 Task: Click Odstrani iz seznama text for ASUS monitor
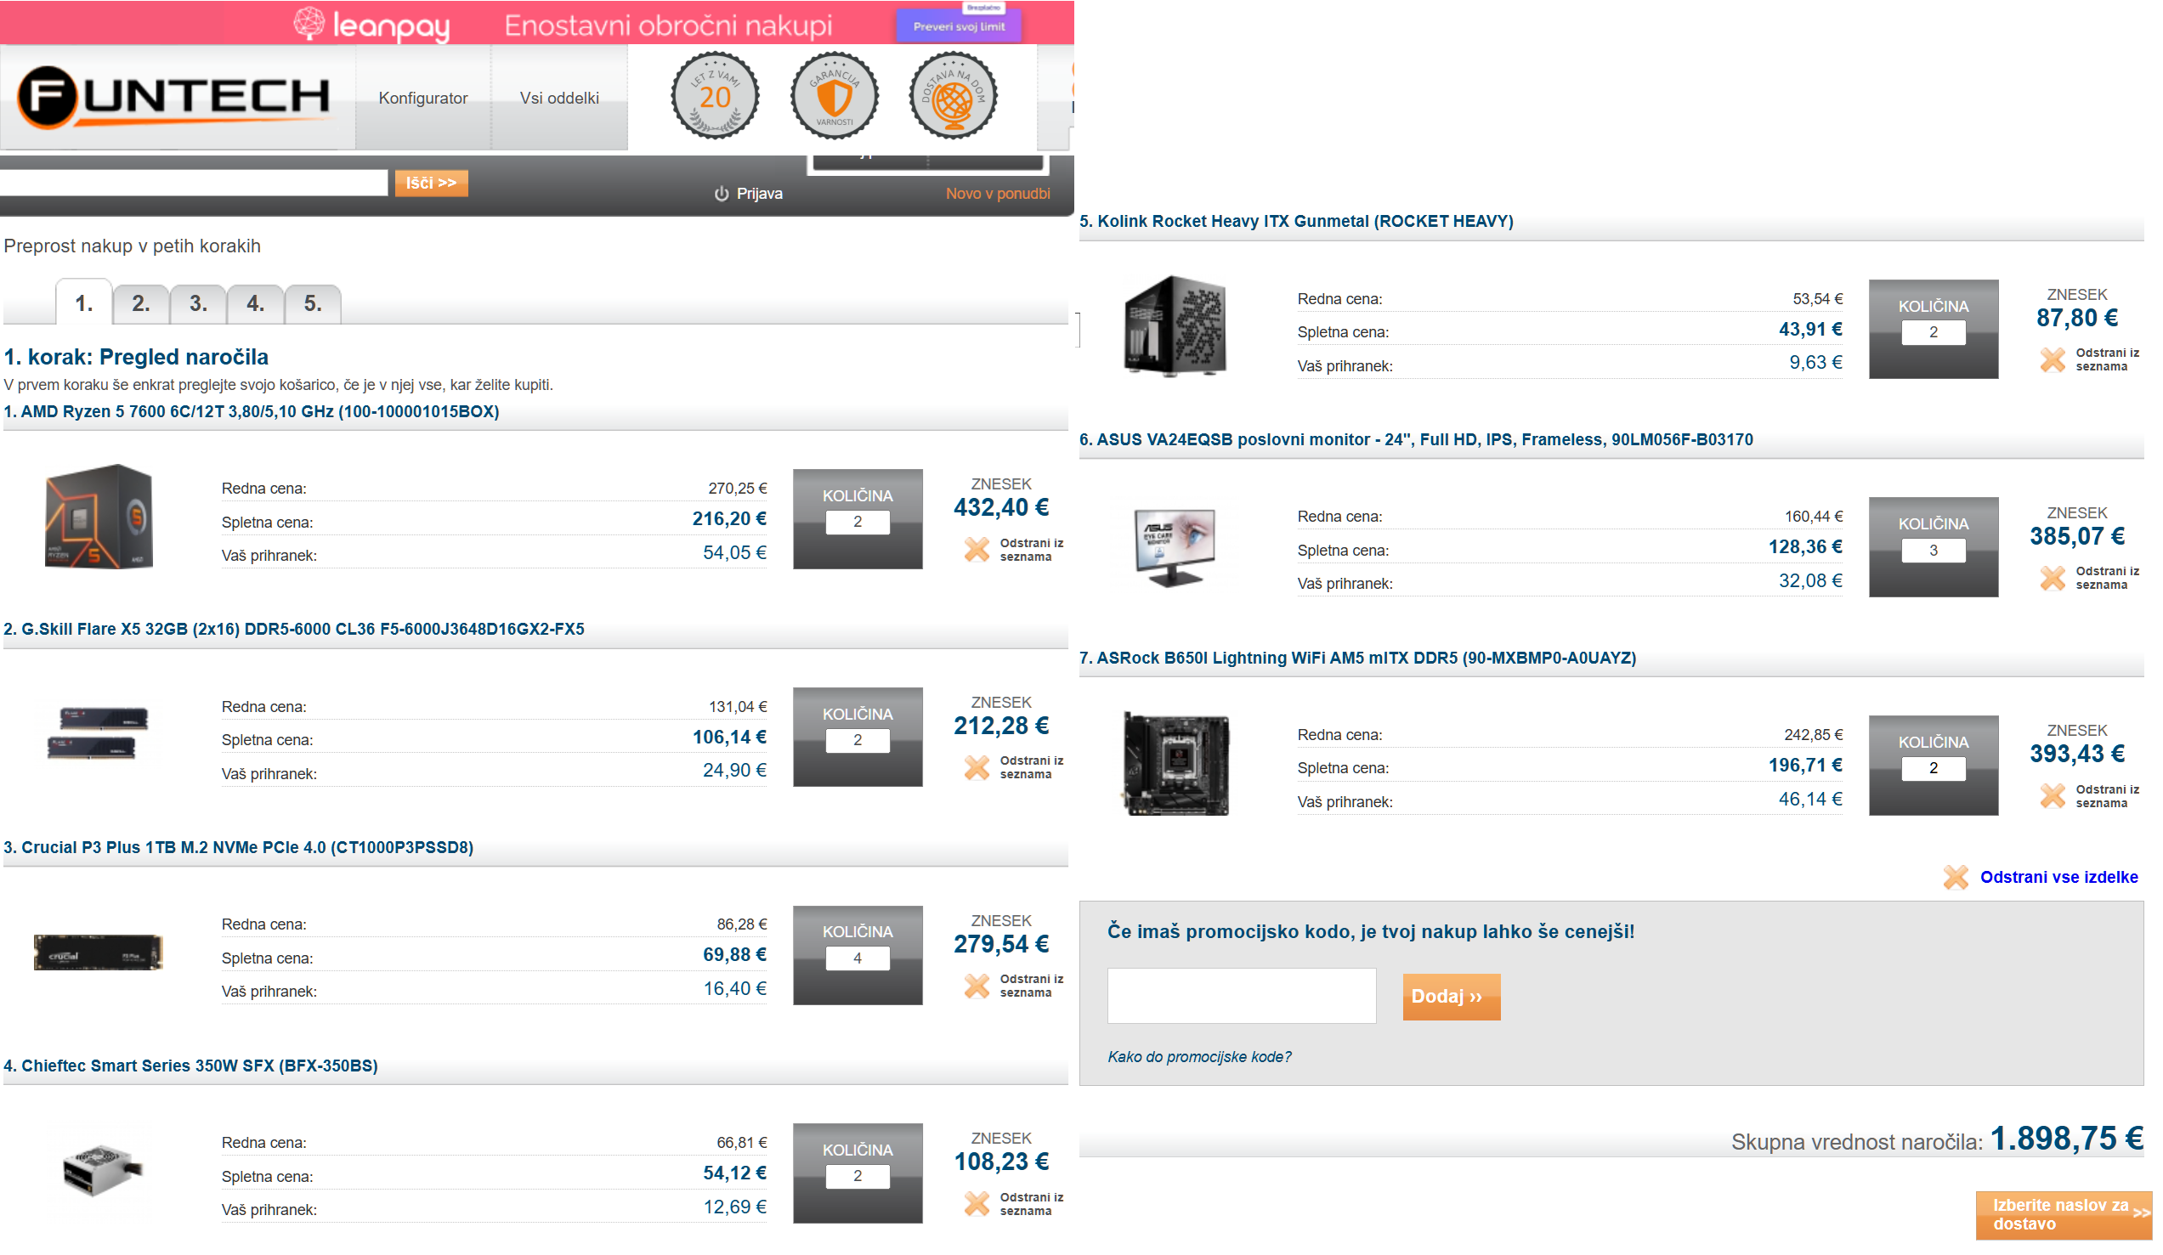point(2107,579)
